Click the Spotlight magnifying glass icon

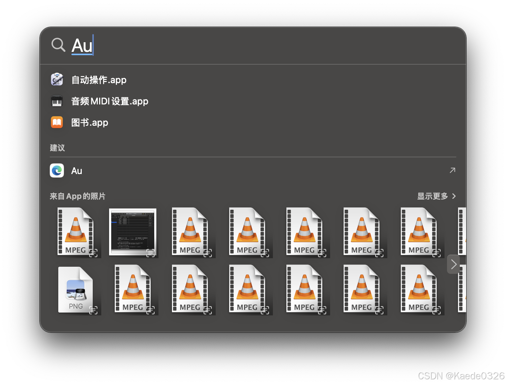58,45
